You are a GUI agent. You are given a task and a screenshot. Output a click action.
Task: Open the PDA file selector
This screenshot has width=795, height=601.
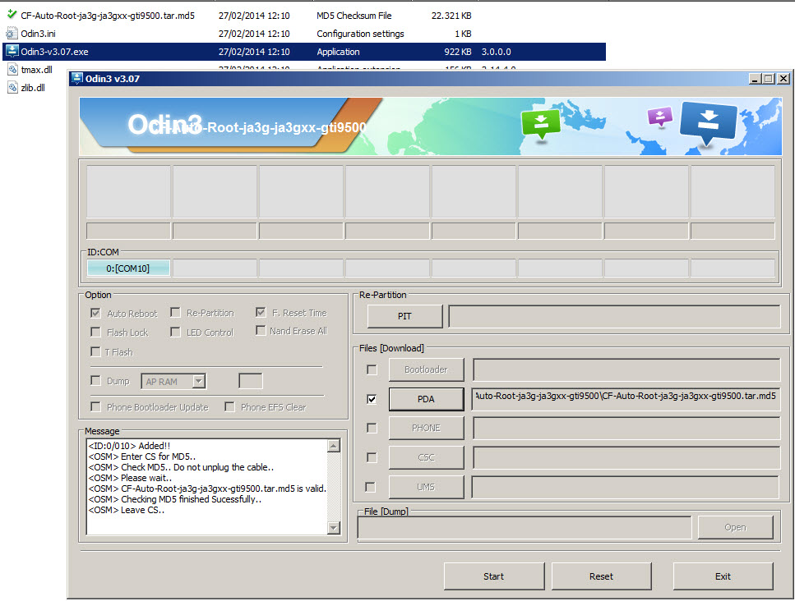[426, 399]
